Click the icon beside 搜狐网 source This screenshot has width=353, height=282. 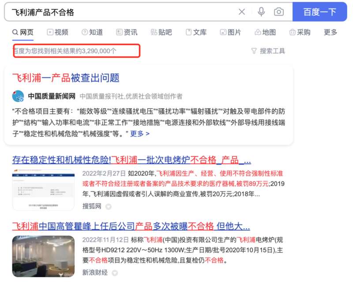[x=109, y=207]
